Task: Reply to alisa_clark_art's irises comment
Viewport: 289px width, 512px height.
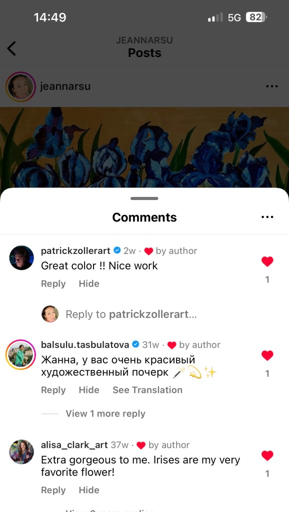Action: pyautogui.click(x=53, y=490)
